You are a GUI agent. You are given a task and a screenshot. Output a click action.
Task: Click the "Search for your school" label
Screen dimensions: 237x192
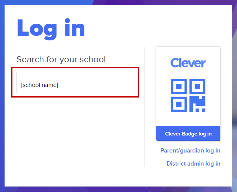[x=61, y=59]
